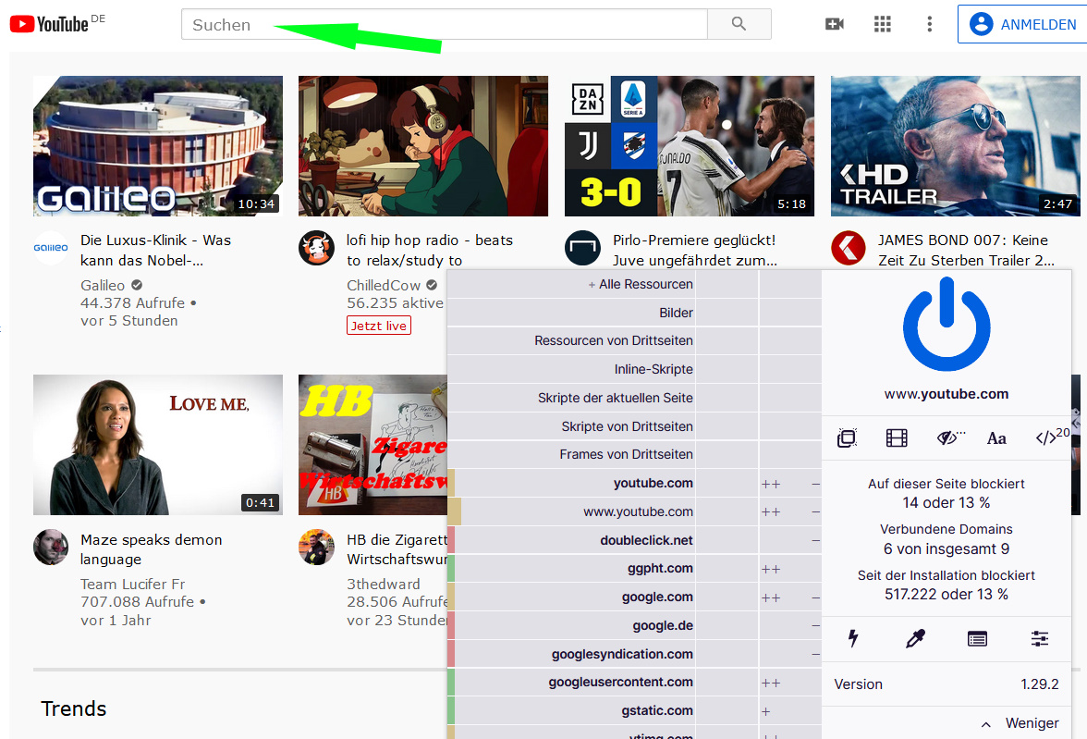Click the Trends section heading
Viewport: 1087px width, 739px height.
74,708
